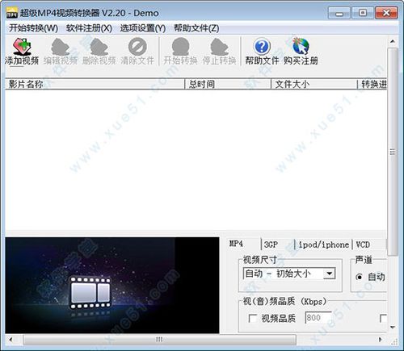The image size is (404, 351).
Task: Select the 编辑视频 edit video icon
Action: (x=61, y=47)
